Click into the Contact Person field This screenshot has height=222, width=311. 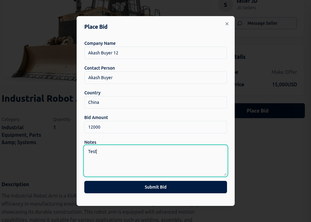coord(155,78)
